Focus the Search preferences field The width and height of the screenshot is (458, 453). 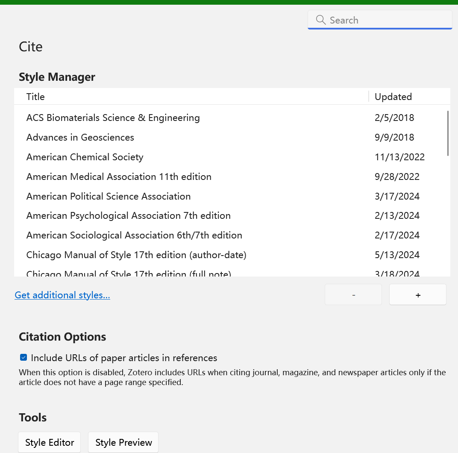(x=380, y=20)
